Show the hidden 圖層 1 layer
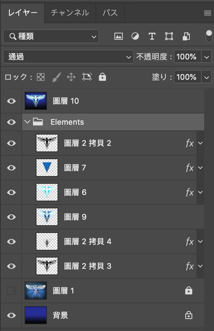The height and width of the screenshot is (331, 214). coord(11,291)
